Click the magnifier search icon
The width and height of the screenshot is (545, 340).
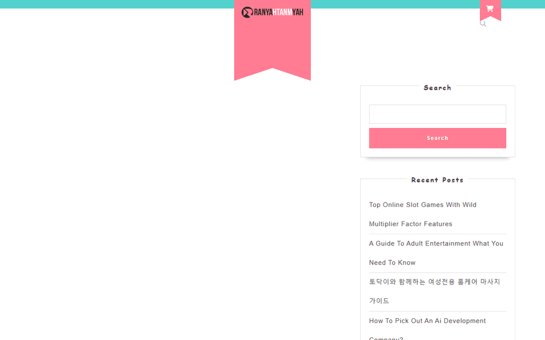coord(483,24)
